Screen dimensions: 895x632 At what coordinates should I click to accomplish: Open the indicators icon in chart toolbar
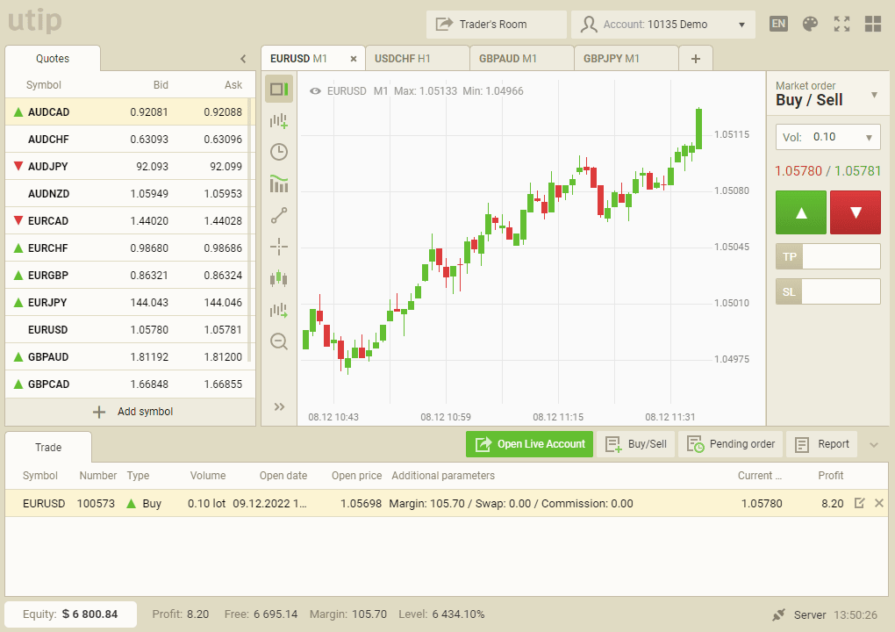[278, 183]
